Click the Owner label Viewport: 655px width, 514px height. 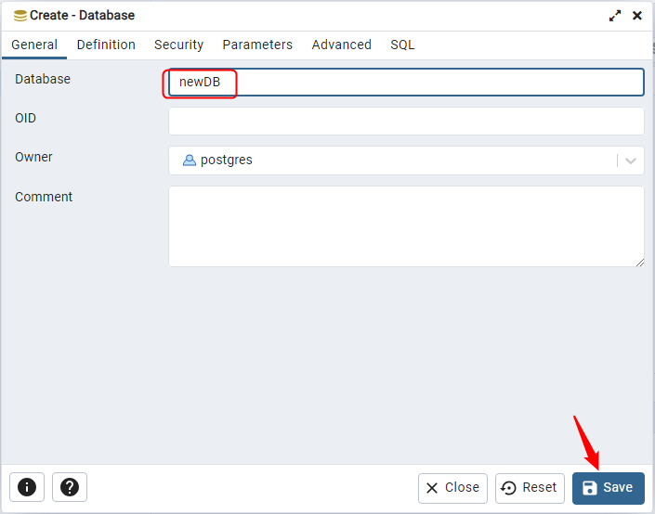tap(33, 157)
